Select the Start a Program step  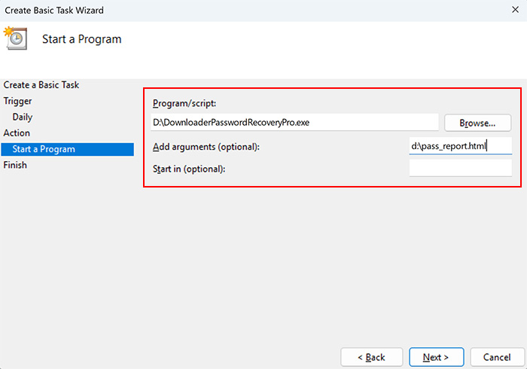pyautogui.click(x=67, y=149)
